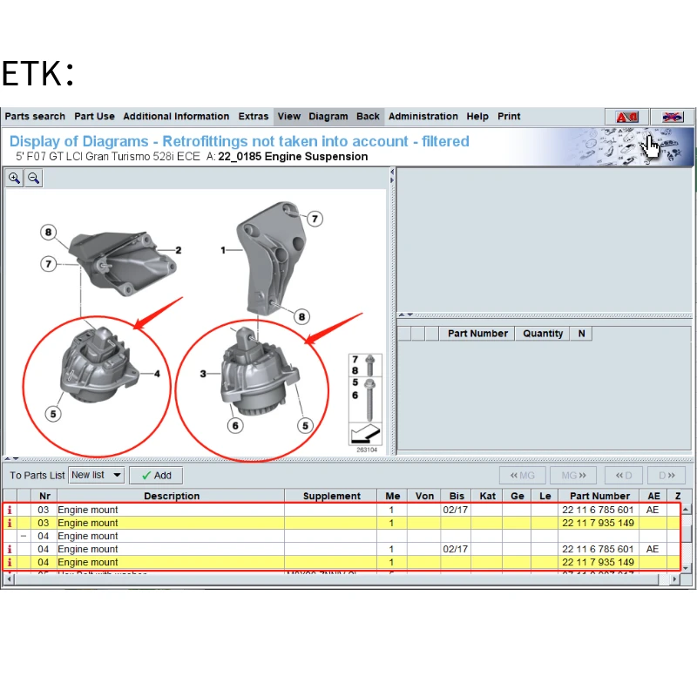Click the Quantity header in the upper list
697x697 pixels.
543,334
